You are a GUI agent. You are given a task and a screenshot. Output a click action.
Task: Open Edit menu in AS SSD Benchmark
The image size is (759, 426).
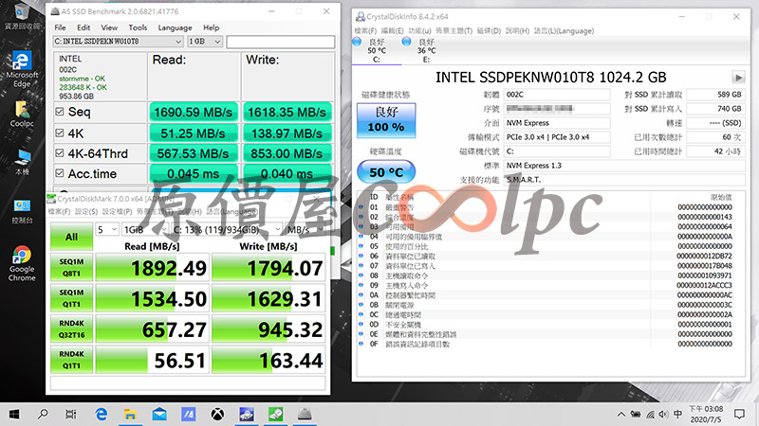pos(83,27)
